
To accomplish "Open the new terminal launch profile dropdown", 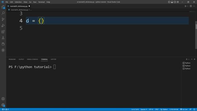I will [x=189, y=59].
